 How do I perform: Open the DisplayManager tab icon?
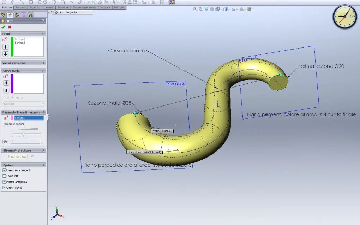point(31,15)
